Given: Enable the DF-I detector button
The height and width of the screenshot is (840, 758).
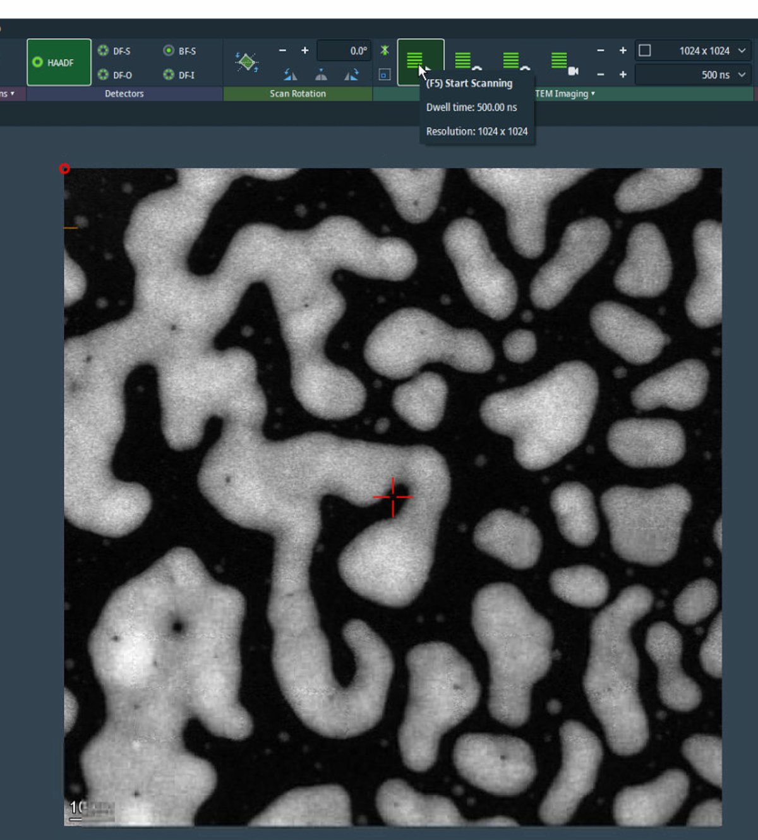Looking at the screenshot, I should click(x=167, y=75).
